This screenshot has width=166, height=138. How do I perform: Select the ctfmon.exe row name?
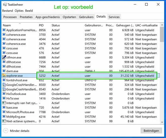pos(14,57)
